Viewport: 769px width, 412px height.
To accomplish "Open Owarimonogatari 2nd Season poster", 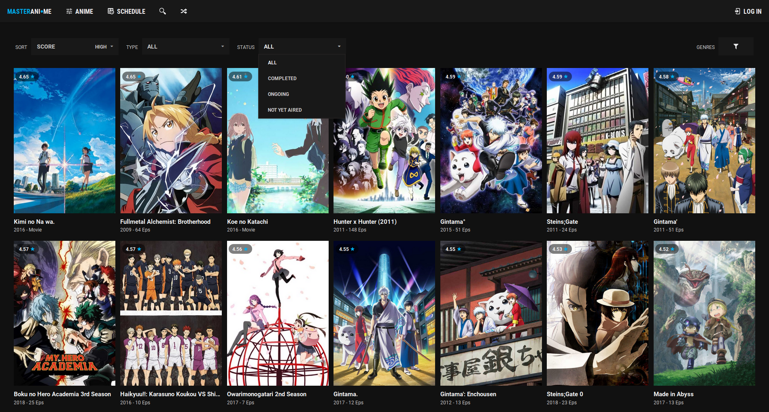I will coord(278,313).
